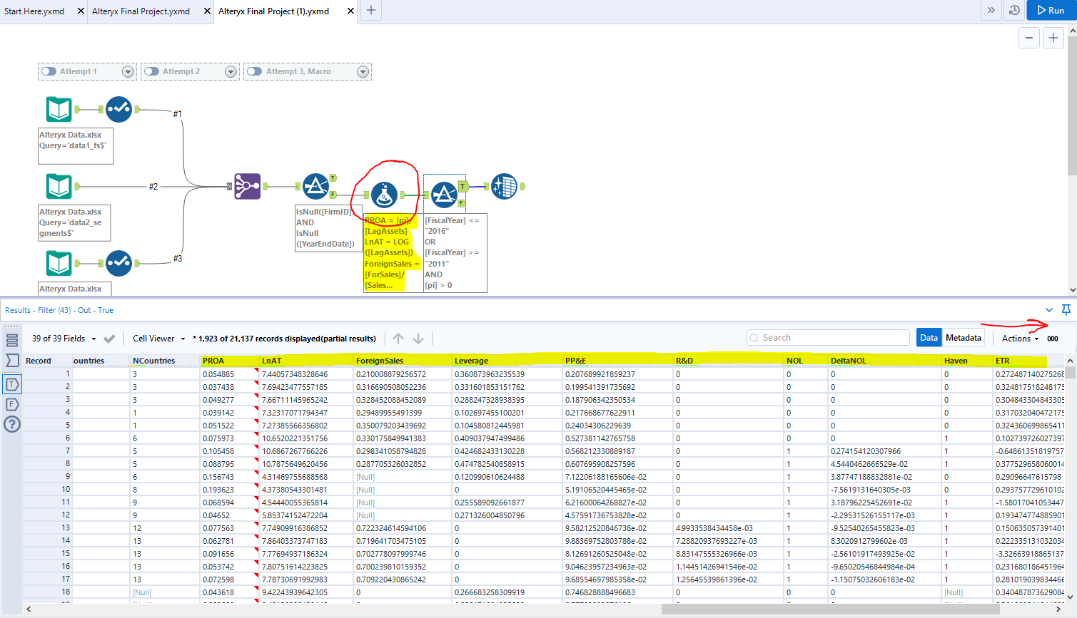The image size is (1077, 618).
Task: Open the workflow run history icon
Action: click(1014, 11)
